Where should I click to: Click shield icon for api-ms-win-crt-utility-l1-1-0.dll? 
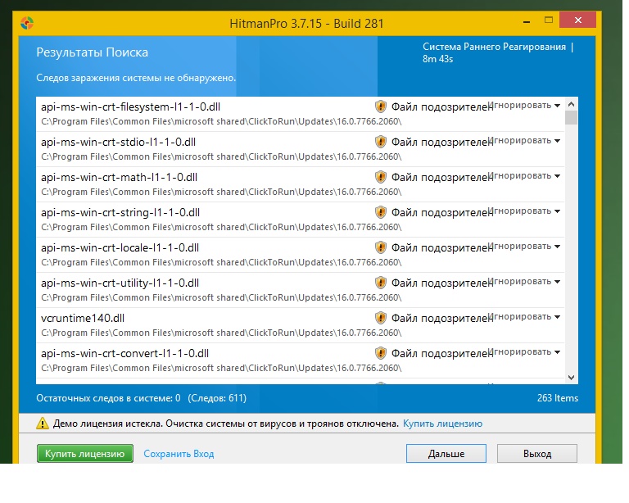pos(380,283)
